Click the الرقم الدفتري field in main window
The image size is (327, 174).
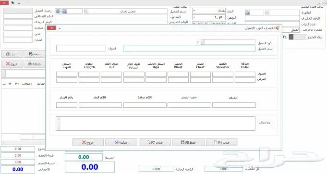[x=272, y=18]
